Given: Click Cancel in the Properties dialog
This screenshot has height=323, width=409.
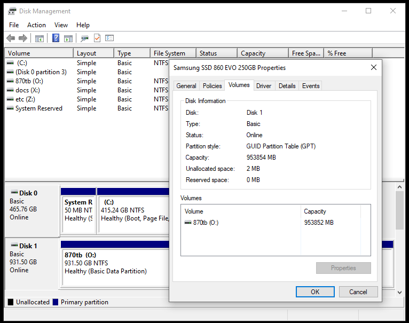Looking at the screenshot, I should [358, 292].
